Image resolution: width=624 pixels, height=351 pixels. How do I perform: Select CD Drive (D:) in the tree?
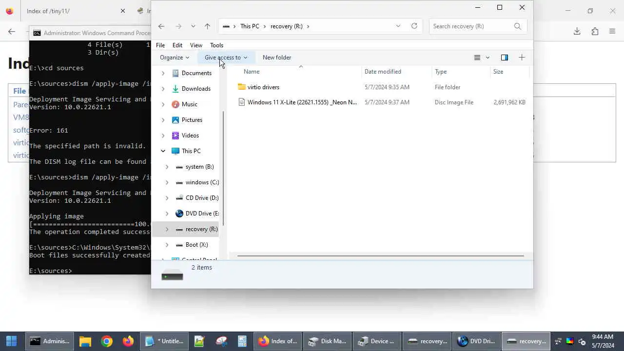(202, 198)
